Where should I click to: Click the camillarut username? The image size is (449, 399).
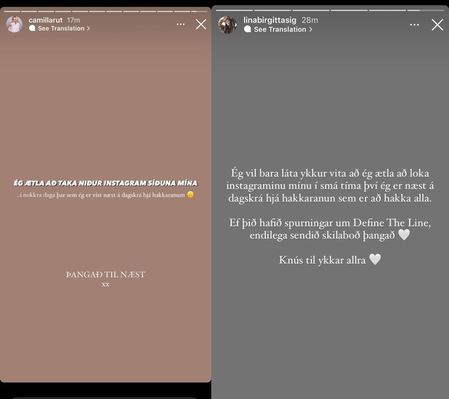pyautogui.click(x=45, y=20)
